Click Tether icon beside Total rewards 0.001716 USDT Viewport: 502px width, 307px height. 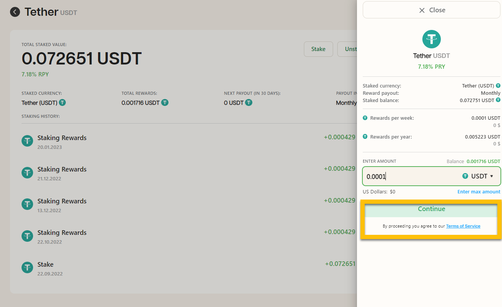pos(165,102)
